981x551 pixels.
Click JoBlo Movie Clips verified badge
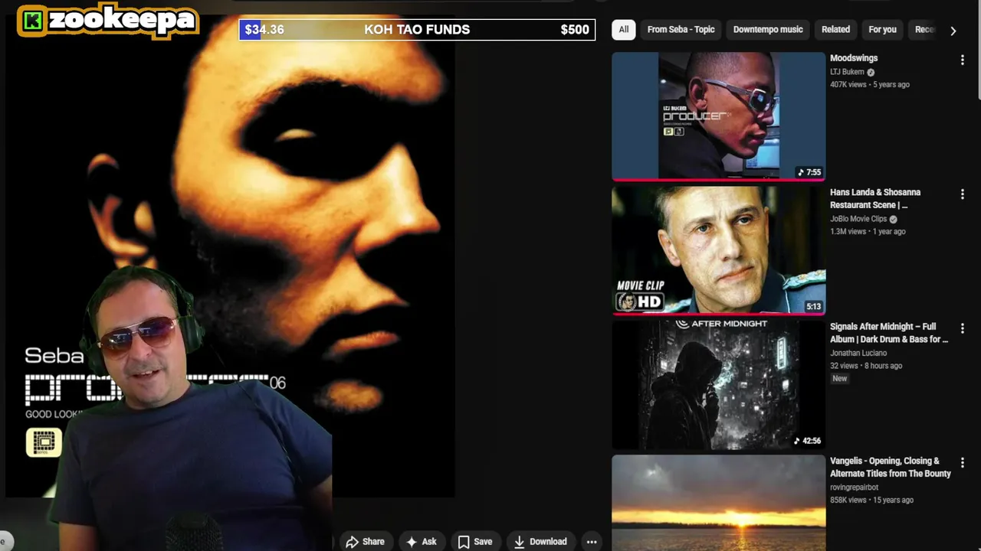point(893,219)
